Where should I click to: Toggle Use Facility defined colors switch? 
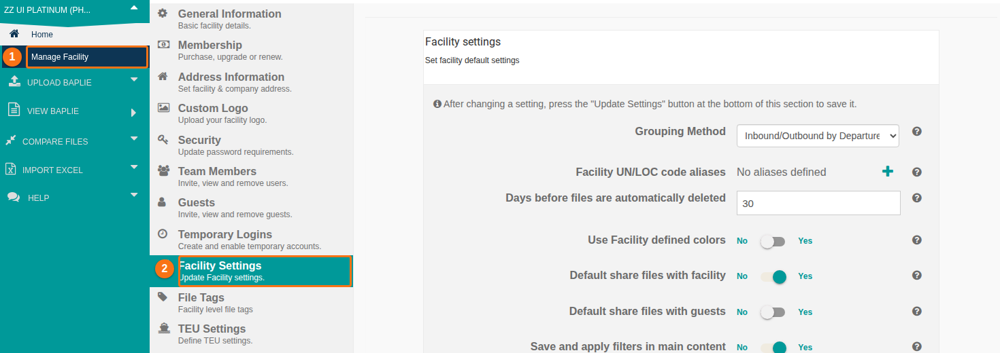point(773,241)
